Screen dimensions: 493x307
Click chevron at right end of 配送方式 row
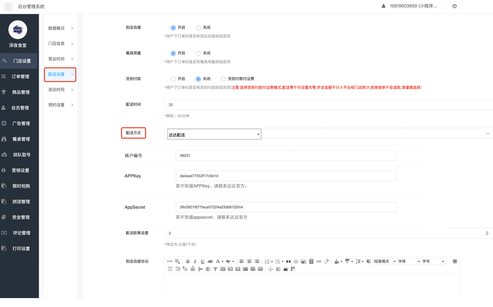(x=488, y=134)
